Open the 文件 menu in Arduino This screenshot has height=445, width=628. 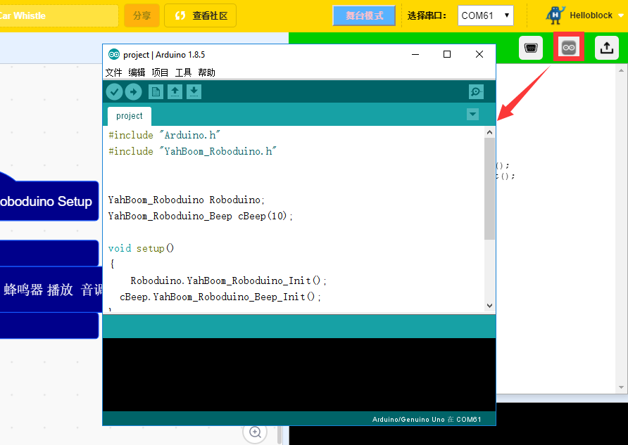(113, 72)
